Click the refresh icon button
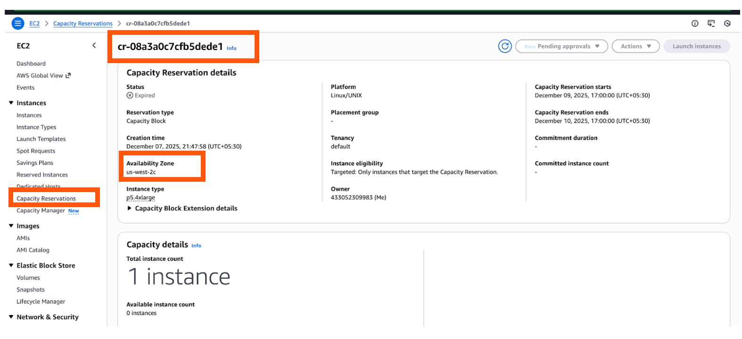The image size is (742, 339). coord(505,46)
